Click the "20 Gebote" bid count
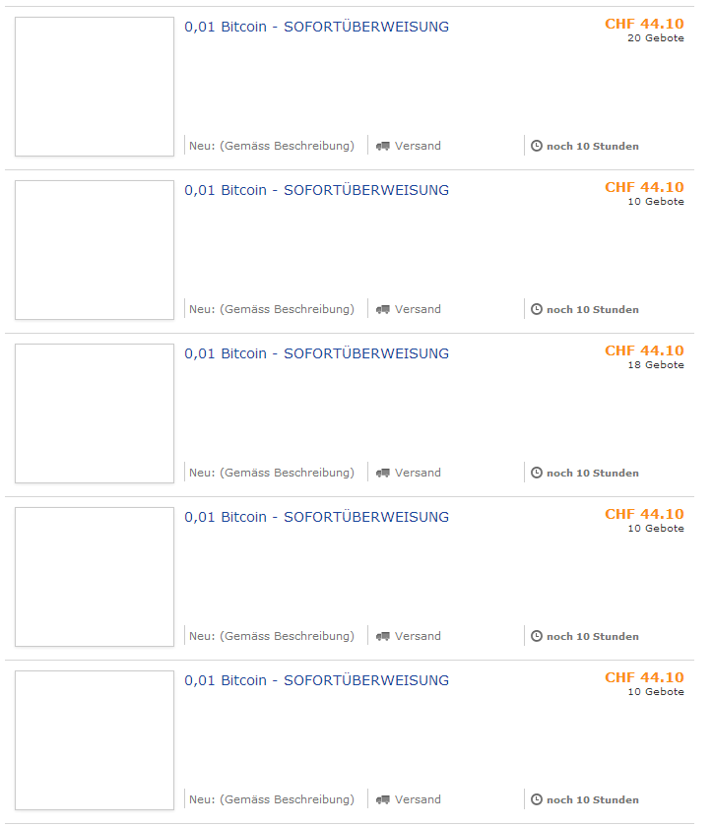This screenshot has height=826, width=713. tap(655, 38)
